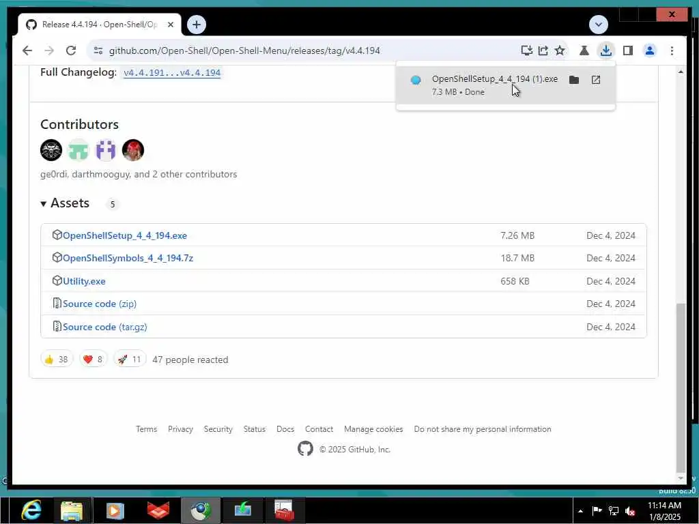Open second contributor green avatar
Screen dimensions: 699x524
[x=79, y=149]
